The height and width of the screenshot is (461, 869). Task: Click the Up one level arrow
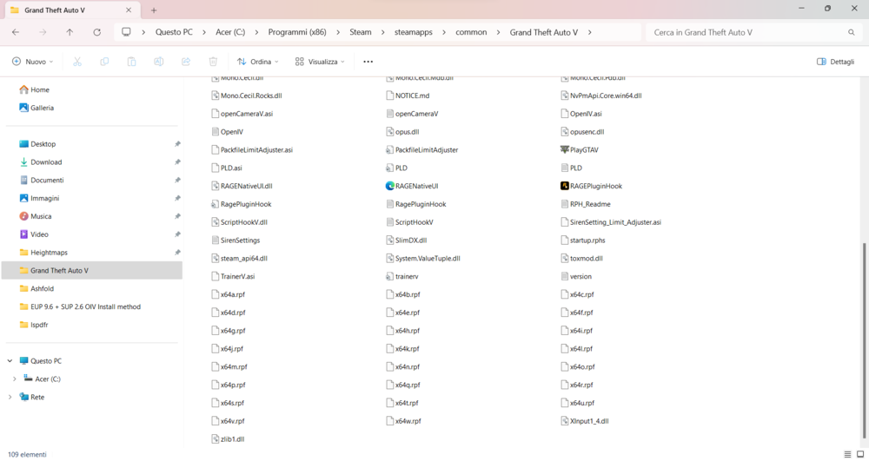(70, 32)
